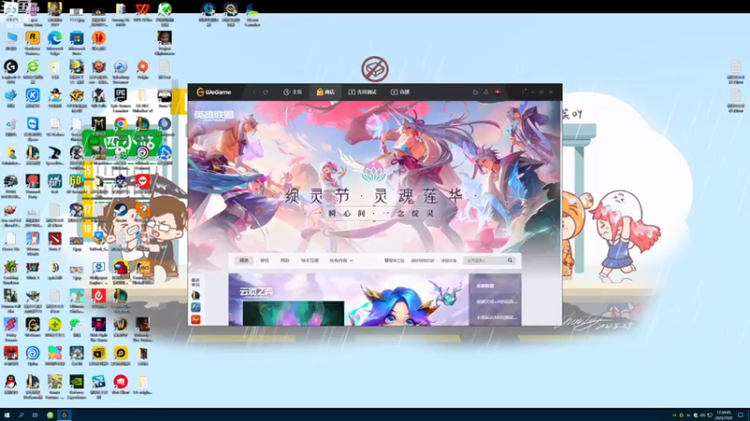Open Among Us desktop icon
750x421 pixels.
121,268
